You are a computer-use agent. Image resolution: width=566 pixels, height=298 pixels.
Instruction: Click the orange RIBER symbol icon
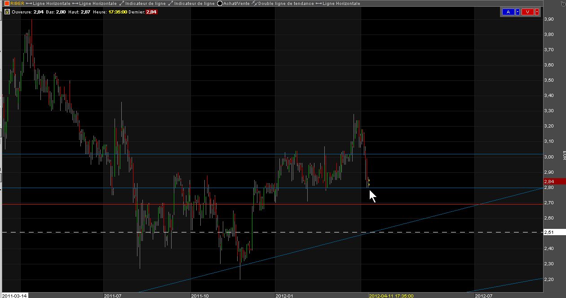[x=7, y=3]
